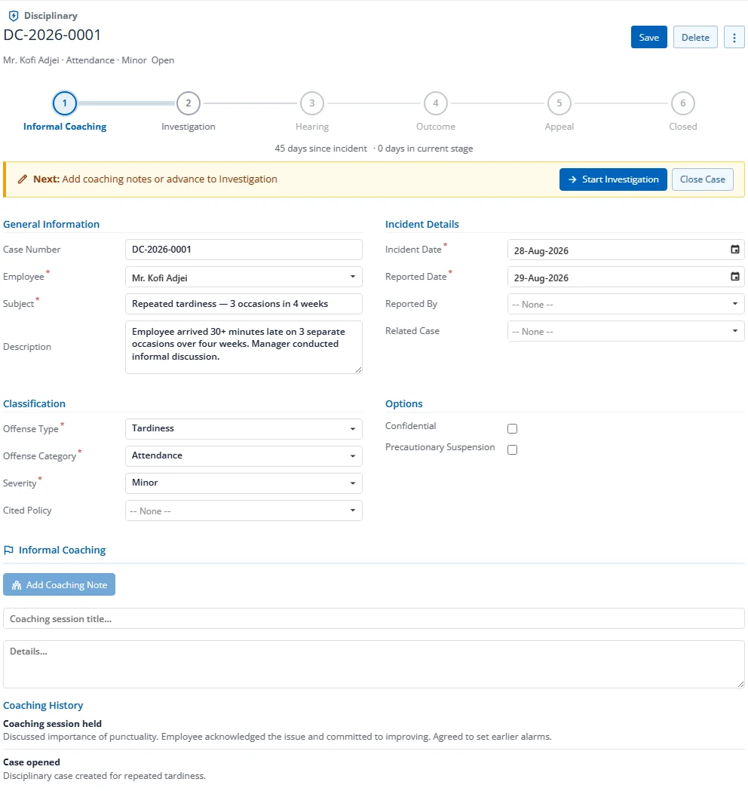The height and width of the screenshot is (791, 748).
Task: Click stage 6 Closed circle
Action: pos(683,103)
